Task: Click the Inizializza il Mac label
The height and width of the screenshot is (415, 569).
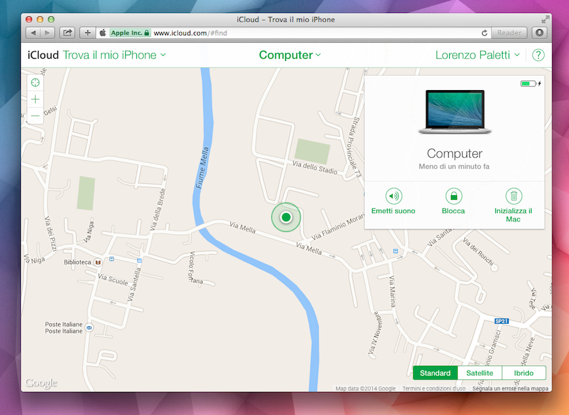Action: coord(513,215)
